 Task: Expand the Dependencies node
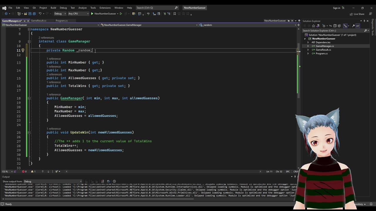[308, 42]
